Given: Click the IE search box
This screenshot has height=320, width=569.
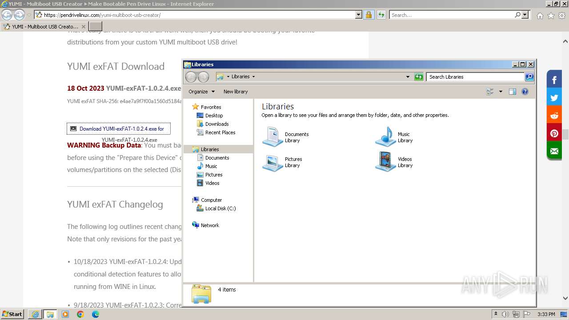Looking at the screenshot, I should pyautogui.click(x=452, y=15).
